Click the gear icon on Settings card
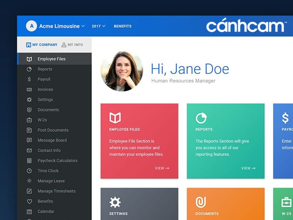 (115, 202)
